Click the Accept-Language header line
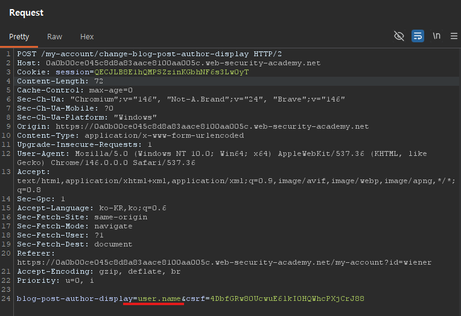 (91, 208)
